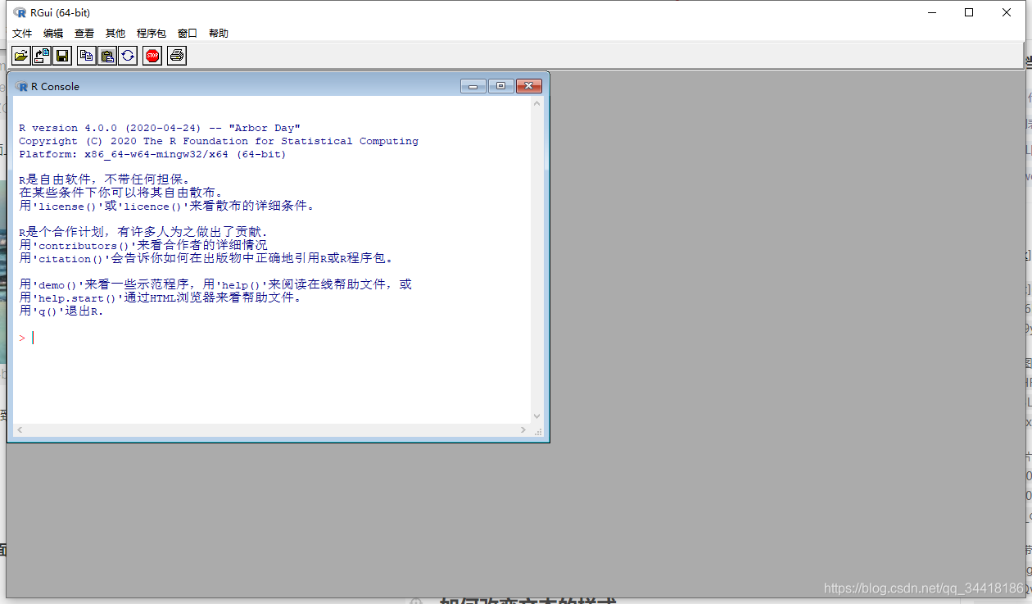The image size is (1032, 604).
Task: Click the 'license()' text line
Action: [x=166, y=206]
